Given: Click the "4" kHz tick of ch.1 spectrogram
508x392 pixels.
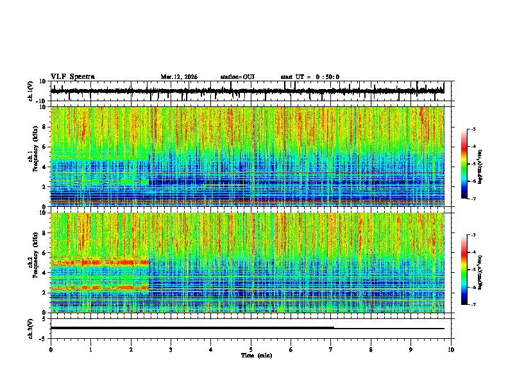Looking at the screenshot, I should [x=44, y=167].
